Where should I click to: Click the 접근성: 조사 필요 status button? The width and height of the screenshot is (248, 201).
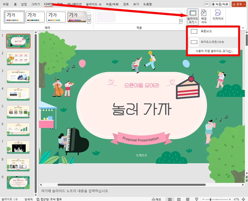[50, 199]
